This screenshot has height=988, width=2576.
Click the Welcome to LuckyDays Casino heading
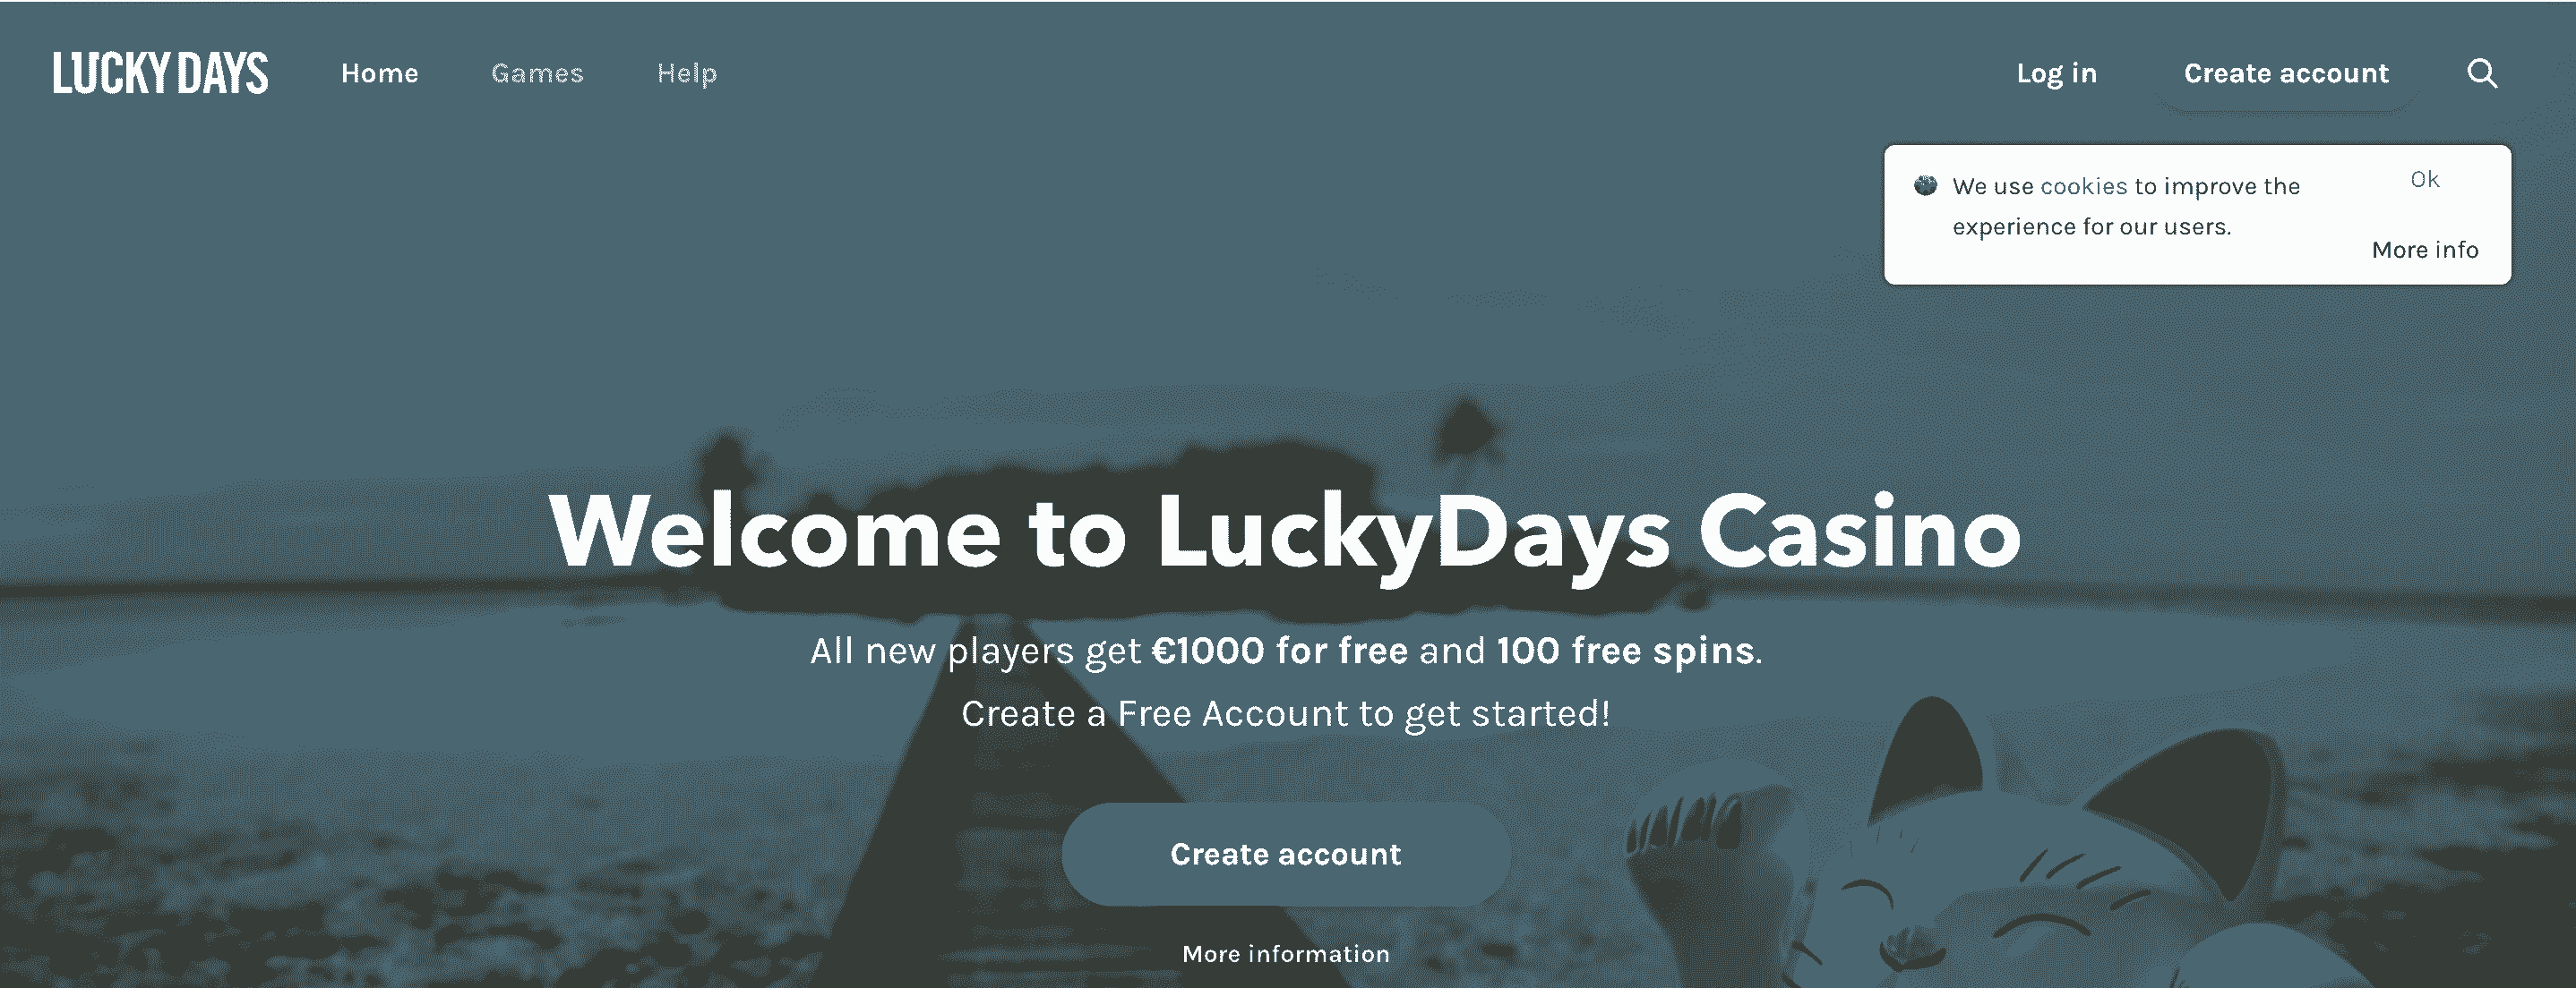pos(1285,534)
